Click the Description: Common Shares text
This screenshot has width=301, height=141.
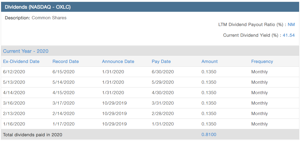point(36,18)
